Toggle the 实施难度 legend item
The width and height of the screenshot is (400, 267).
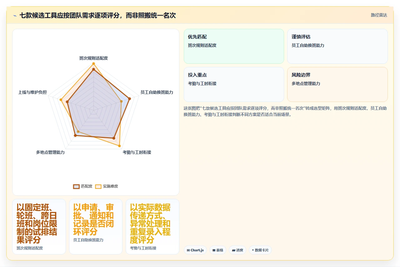(x=107, y=186)
